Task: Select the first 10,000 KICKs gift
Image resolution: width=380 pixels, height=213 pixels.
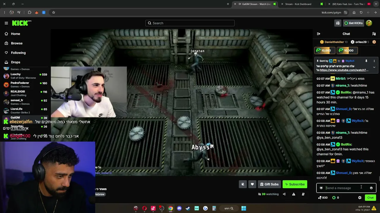Action: click(324, 51)
